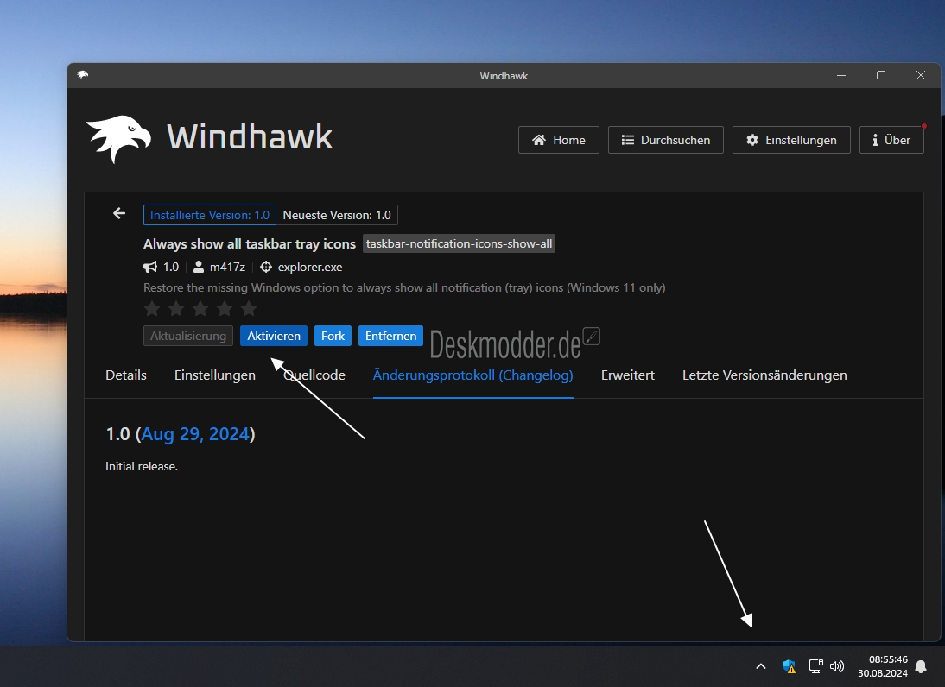Open the mod's Einstellungen tab
This screenshot has height=687, width=945.
click(215, 375)
